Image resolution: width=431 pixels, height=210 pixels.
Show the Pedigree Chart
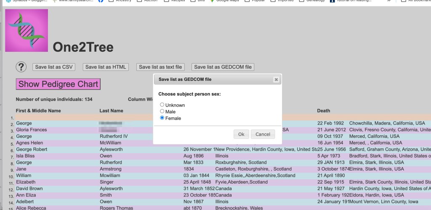pyautogui.click(x=59, y=84)
